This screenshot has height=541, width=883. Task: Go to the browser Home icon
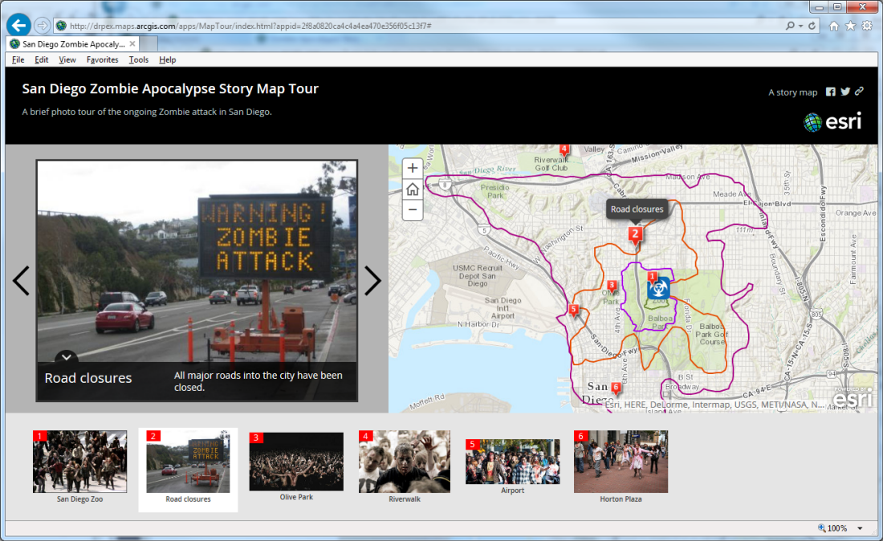834,26
